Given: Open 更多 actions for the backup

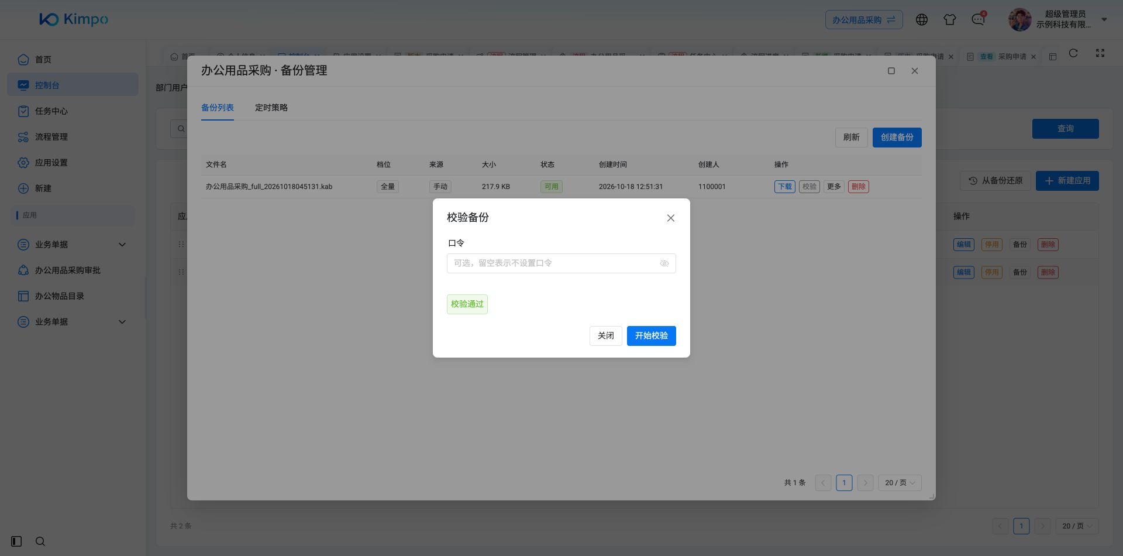Looking at the screenshot, I should 834,187.
